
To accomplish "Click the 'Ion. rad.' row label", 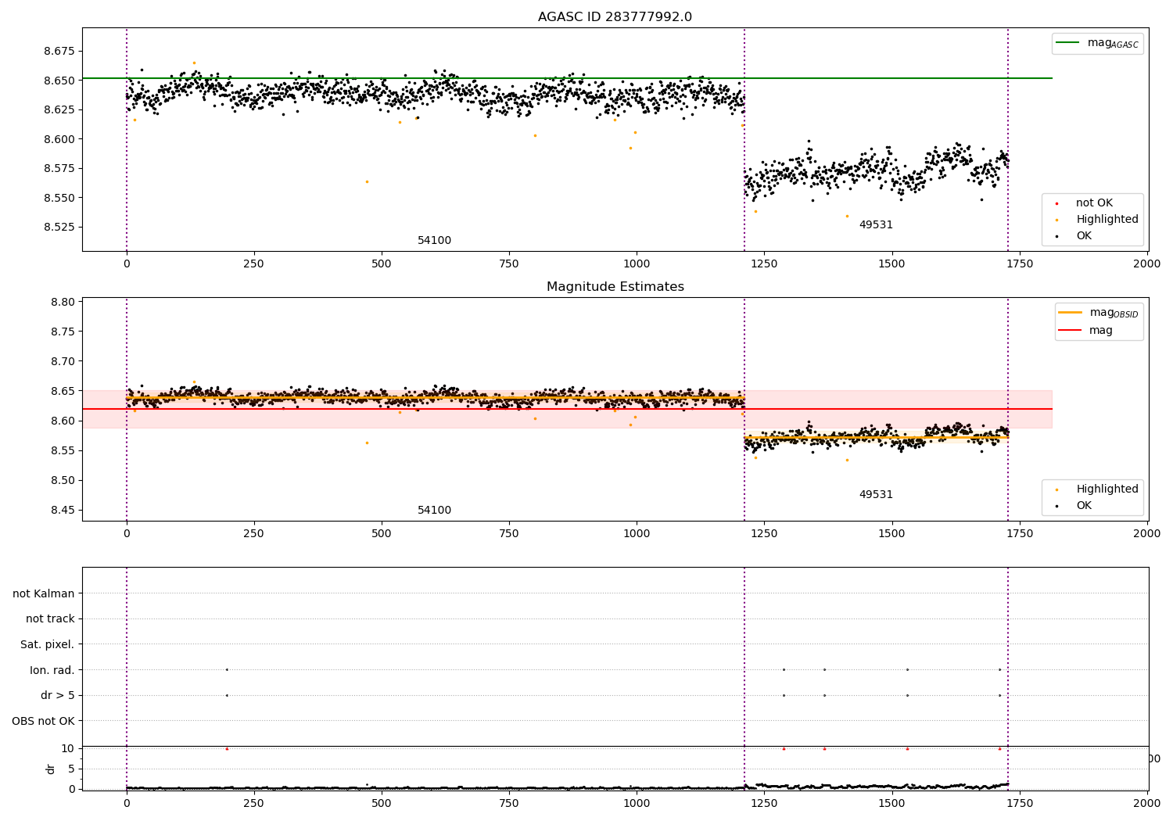I will 52,670.
